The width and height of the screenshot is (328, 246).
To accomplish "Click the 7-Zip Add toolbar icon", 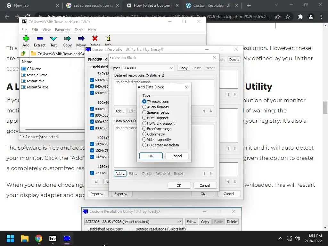I will tap(26, 41).
